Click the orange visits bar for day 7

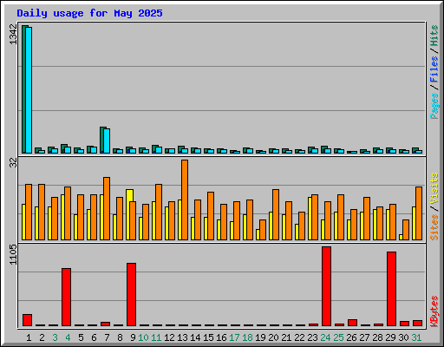tap(107, 208)
